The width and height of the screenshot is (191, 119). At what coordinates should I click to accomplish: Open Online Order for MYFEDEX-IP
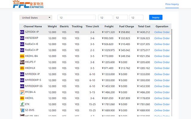click(x=162, y=74)
